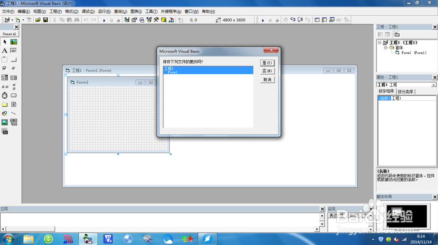The width and height of the screenshot is (438, 245).
Task: Open Add Project dropdown arrow
Action: [12, 20]
